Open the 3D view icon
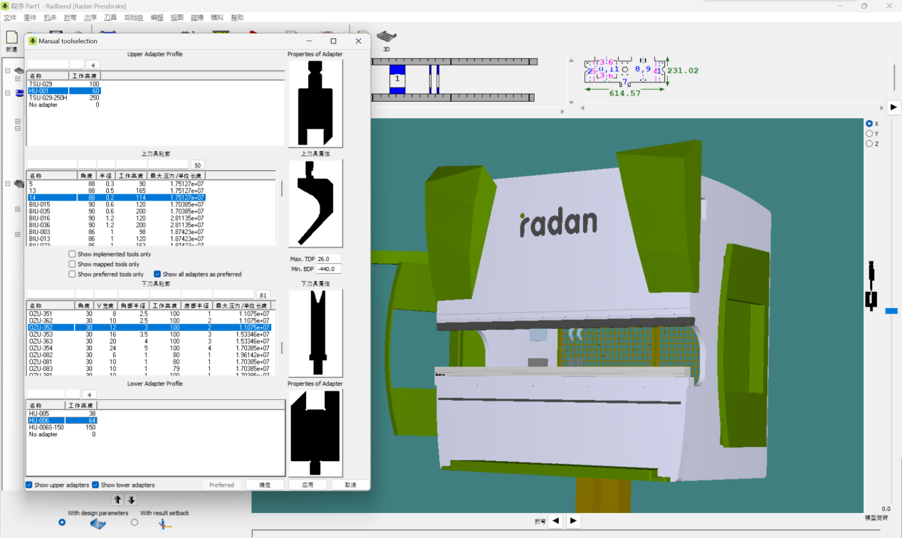The height and width of the screenshot is (538, 902). tap(386, 37)
